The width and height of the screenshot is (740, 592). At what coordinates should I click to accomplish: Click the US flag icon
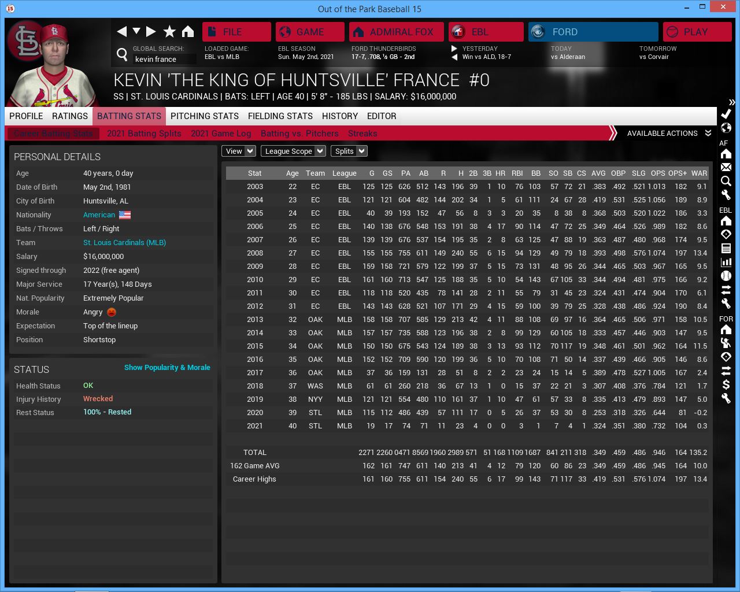[x=125, y=215]
